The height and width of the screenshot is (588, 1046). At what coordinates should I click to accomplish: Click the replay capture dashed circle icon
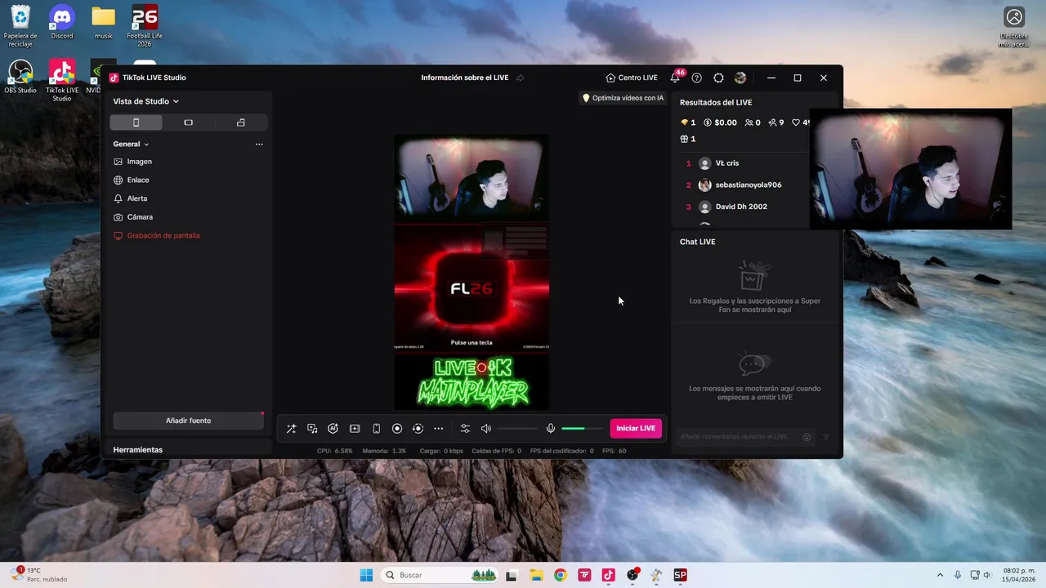pos(418,429)
